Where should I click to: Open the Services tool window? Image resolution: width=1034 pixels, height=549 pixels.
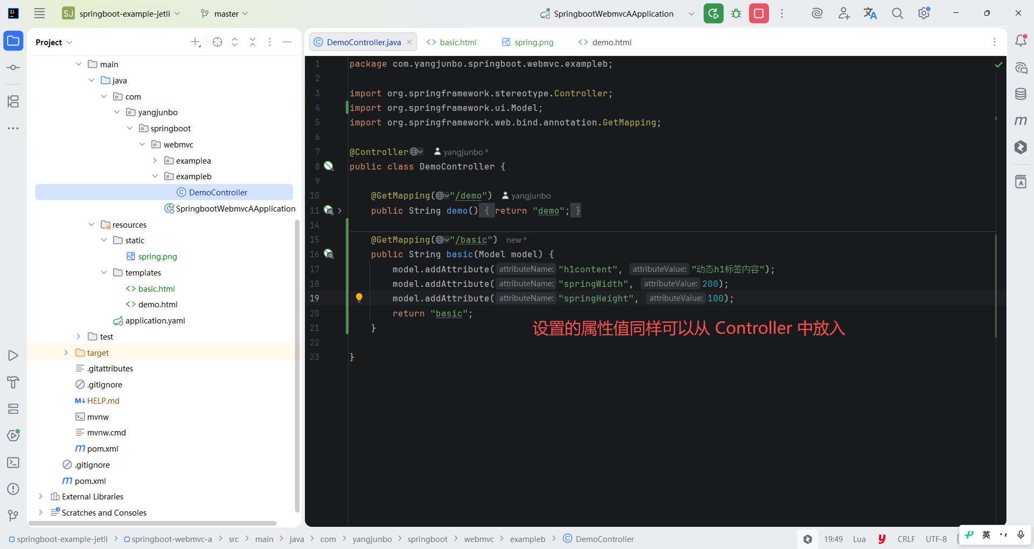[x=13, y=409]
